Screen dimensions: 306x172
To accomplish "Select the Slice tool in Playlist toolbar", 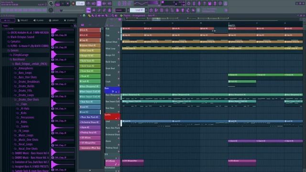I will [106, 16].
